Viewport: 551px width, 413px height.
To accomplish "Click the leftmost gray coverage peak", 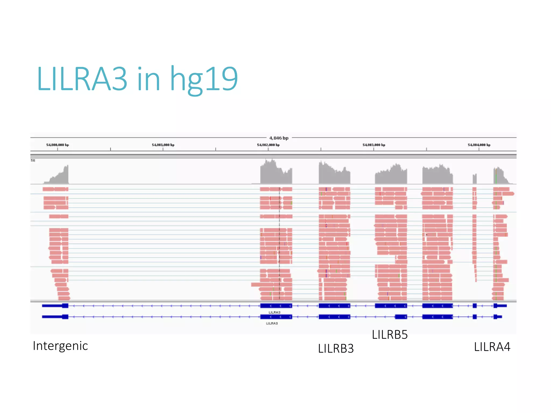I will pos(58,176).
